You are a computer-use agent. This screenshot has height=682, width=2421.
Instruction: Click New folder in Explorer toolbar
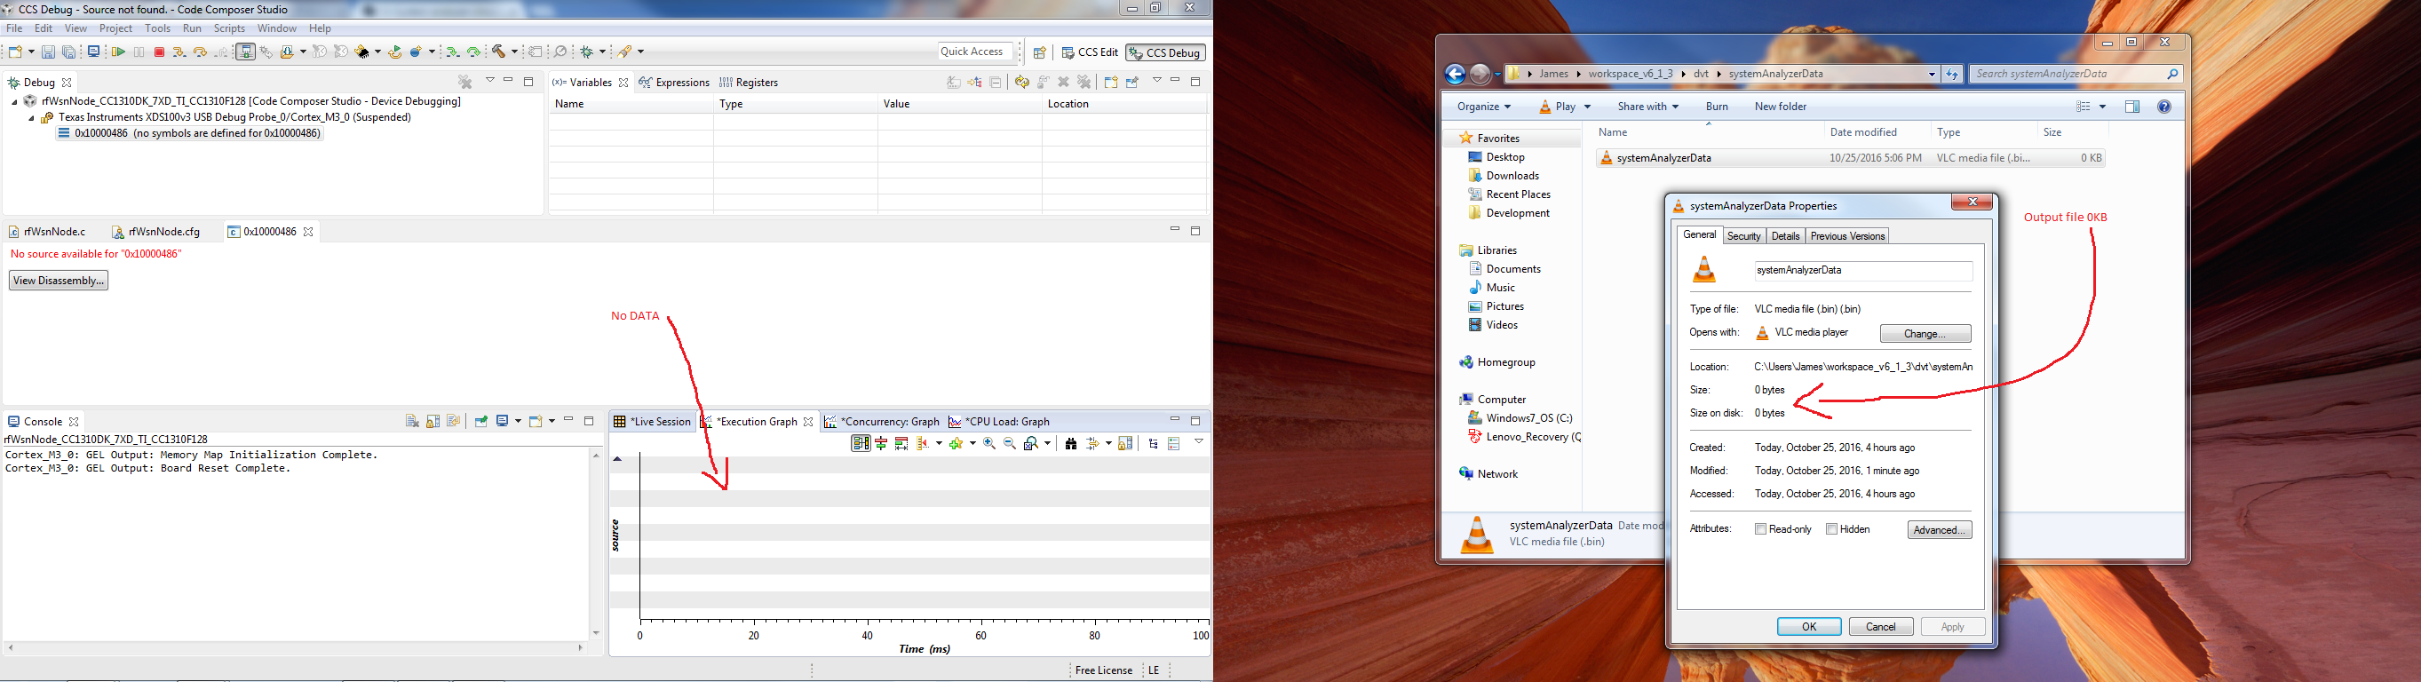point(1780,107)
